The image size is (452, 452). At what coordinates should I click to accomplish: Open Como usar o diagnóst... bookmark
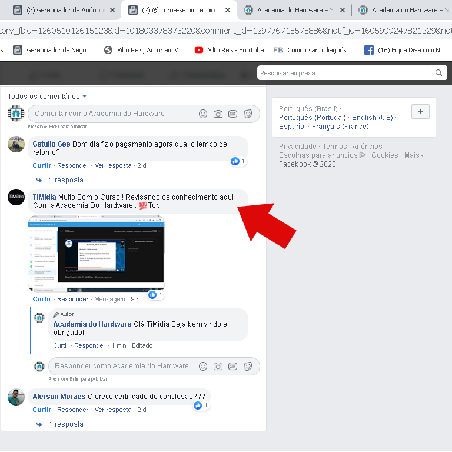pyautogui.click(x=314, y=50)
